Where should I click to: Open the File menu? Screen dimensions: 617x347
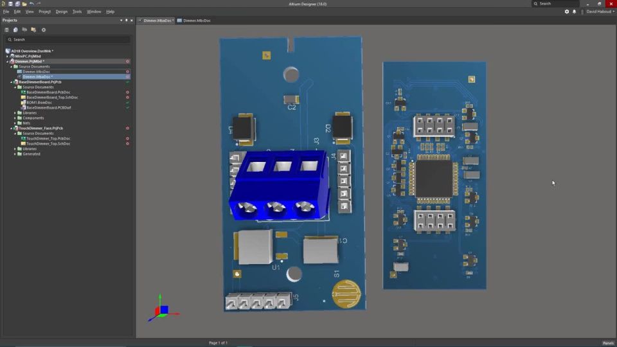(6, 12)
